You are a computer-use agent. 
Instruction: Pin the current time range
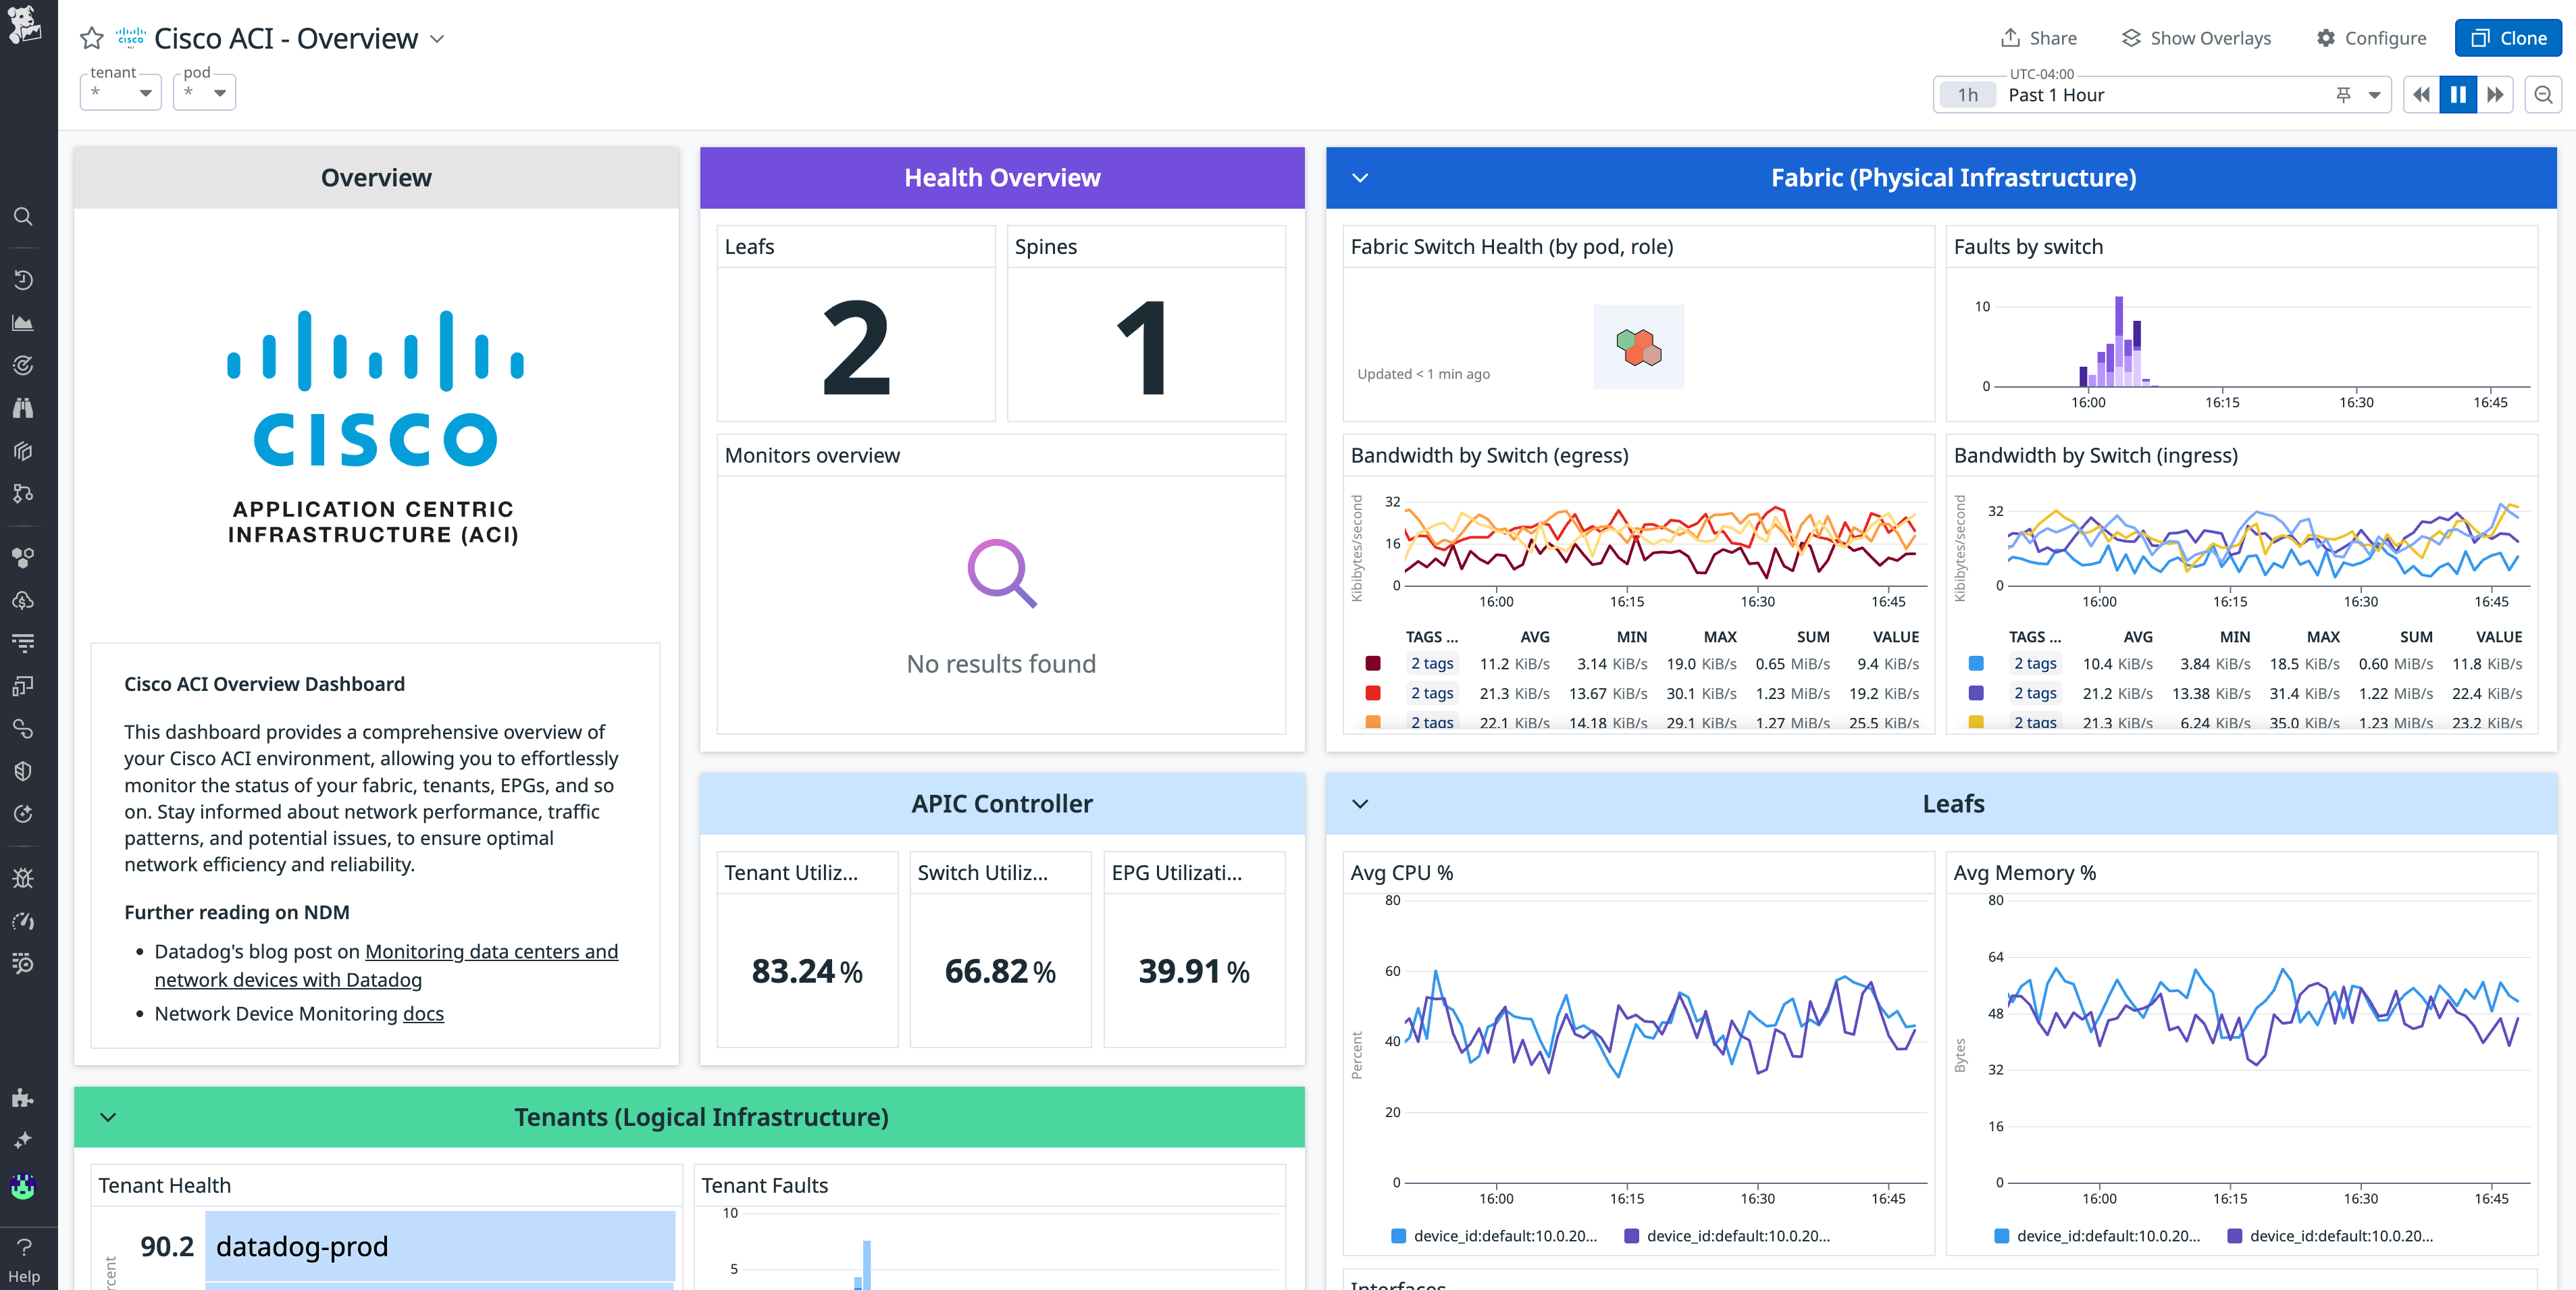[x=2343, y=95]
